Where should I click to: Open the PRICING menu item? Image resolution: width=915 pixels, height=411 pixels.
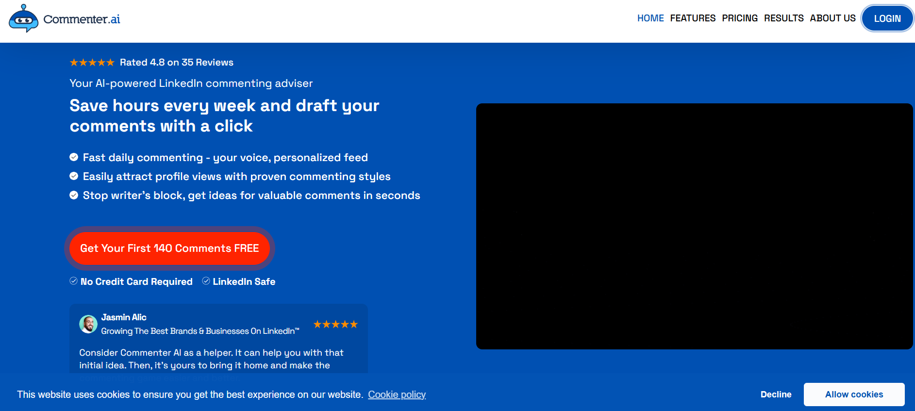point(740,18)
